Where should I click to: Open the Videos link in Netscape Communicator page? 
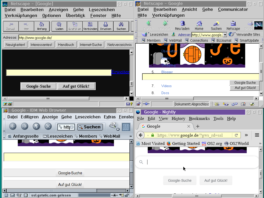166,86
